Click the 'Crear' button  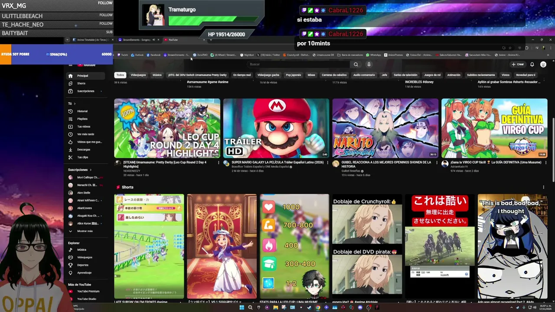pyautogui.click(x=518, y=64)
